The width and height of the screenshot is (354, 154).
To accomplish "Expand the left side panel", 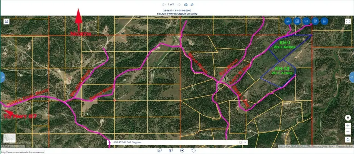I will click(x=2, y=77).
